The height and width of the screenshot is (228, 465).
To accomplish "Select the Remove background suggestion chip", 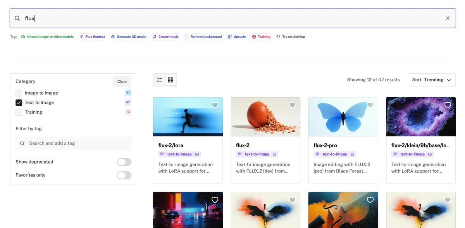I will pos(203,37).
